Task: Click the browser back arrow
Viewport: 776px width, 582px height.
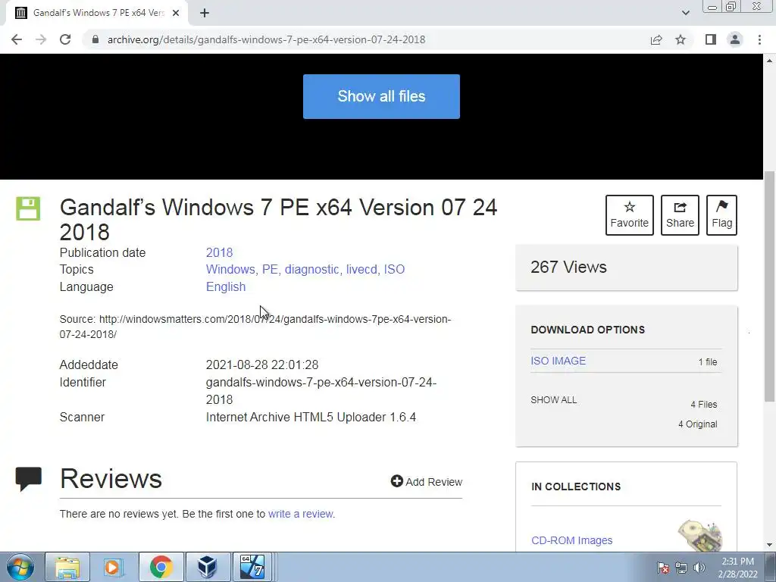Action: (x=17, y=39)
